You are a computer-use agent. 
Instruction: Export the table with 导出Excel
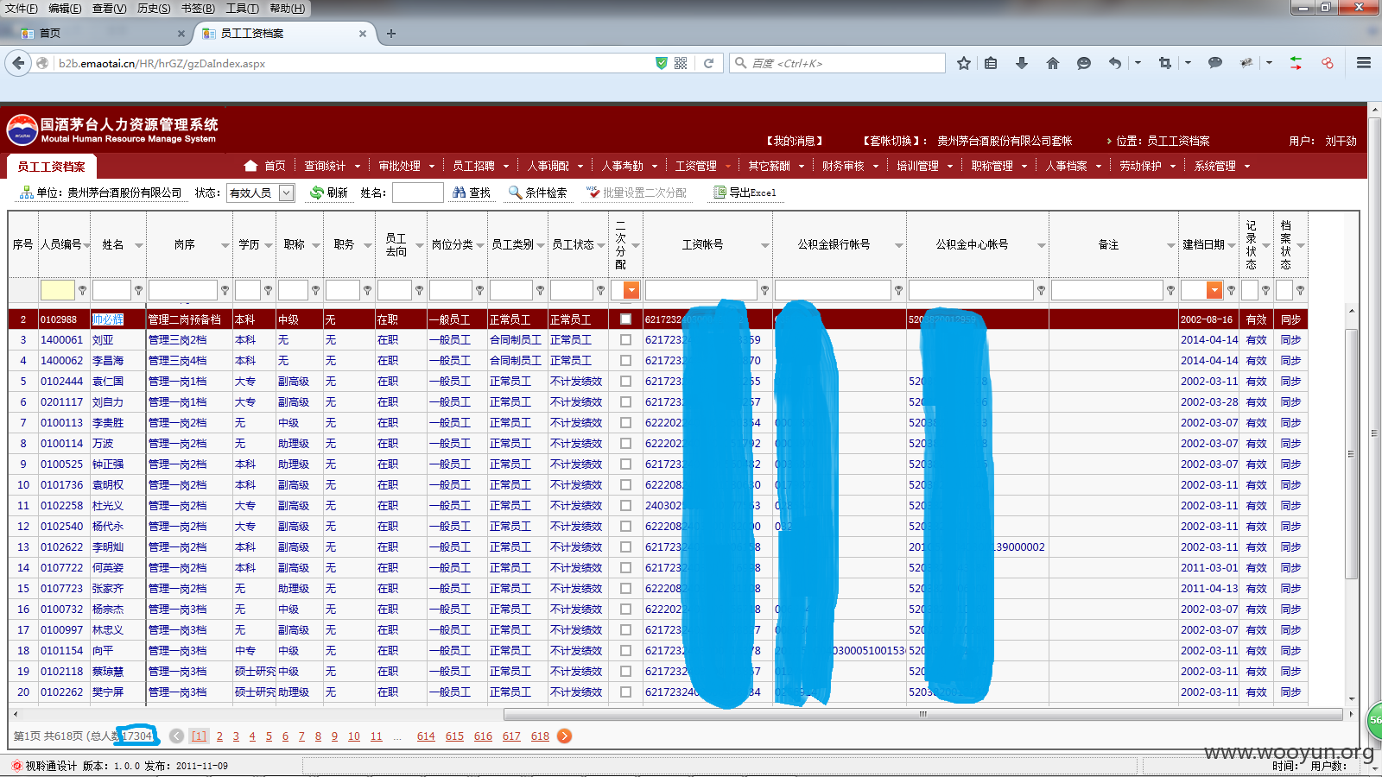click(745, 193)
